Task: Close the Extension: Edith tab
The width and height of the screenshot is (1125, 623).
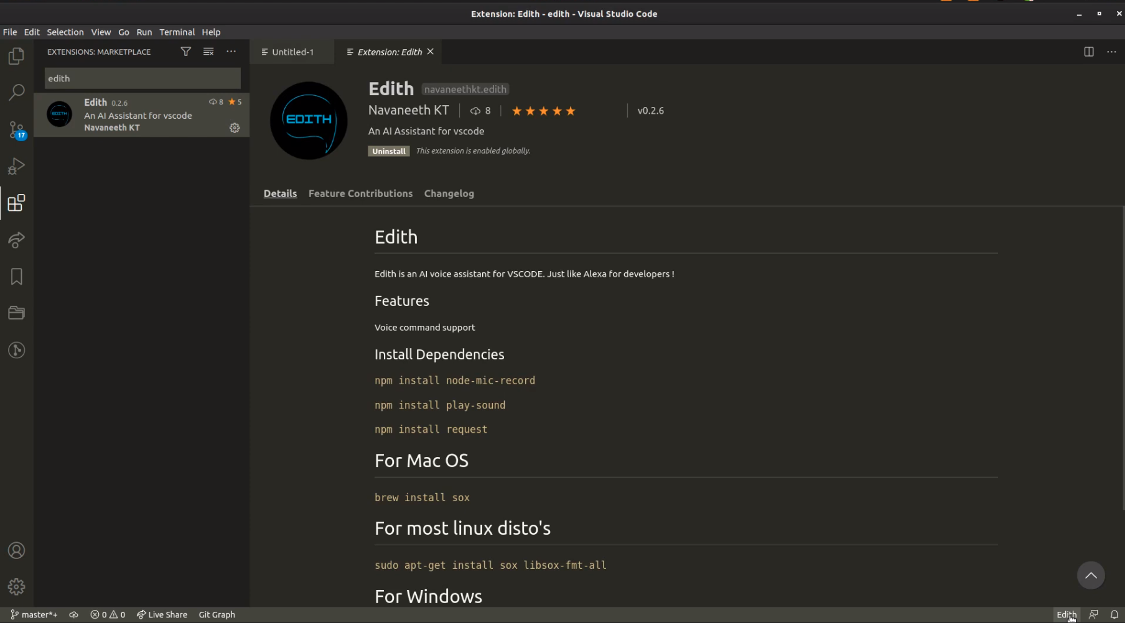Action: point(430,52)
